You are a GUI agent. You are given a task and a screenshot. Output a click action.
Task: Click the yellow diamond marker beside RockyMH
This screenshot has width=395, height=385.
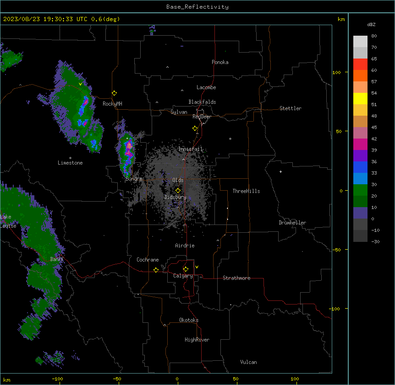tap(115, 93)
